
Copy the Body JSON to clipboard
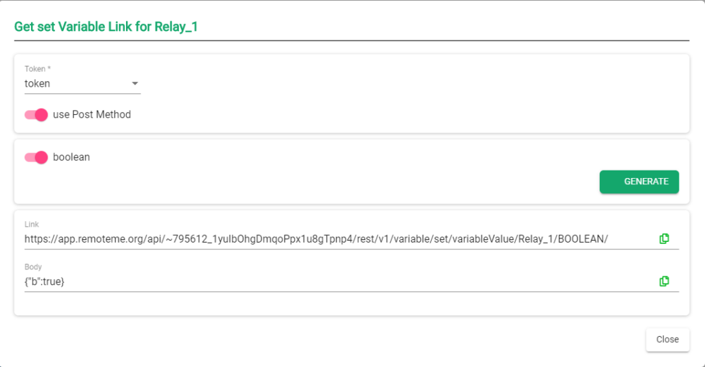coord(664,281)
